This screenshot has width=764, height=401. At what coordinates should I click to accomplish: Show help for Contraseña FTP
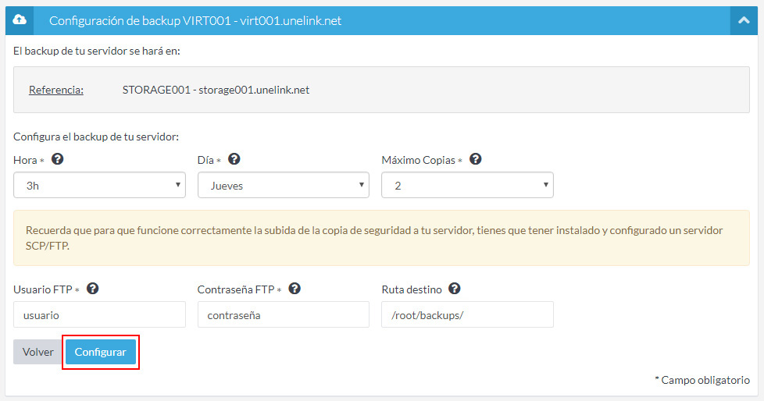click(x=295, y=289)
